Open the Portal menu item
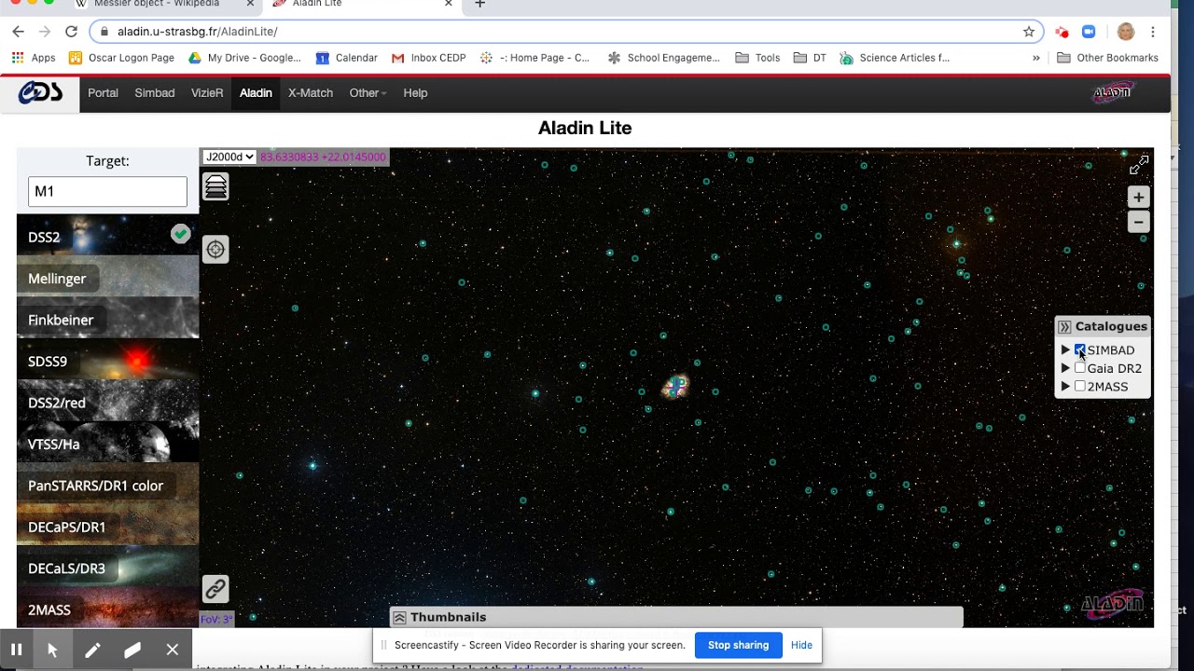1194x671 pixels. coord(103,93)
